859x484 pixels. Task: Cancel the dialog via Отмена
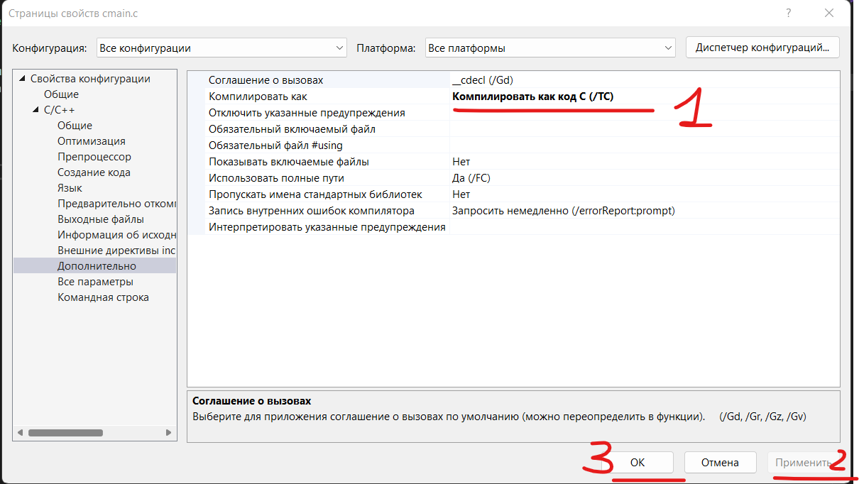[720, 462]
